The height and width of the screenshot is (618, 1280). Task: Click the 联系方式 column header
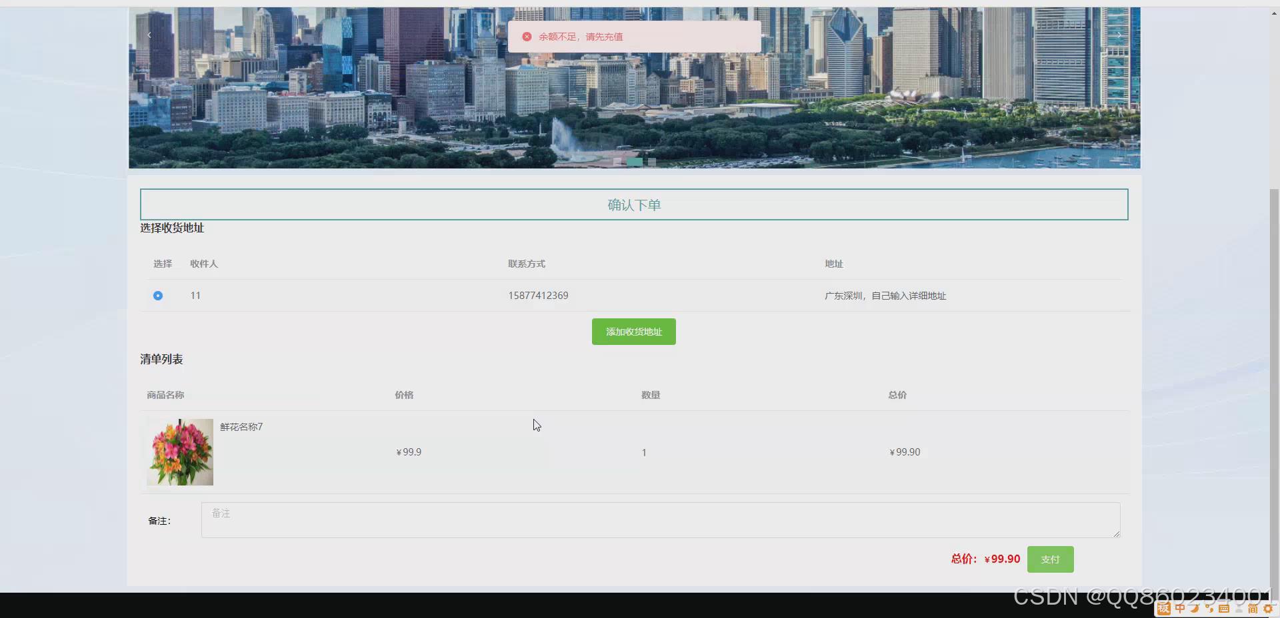527,264
